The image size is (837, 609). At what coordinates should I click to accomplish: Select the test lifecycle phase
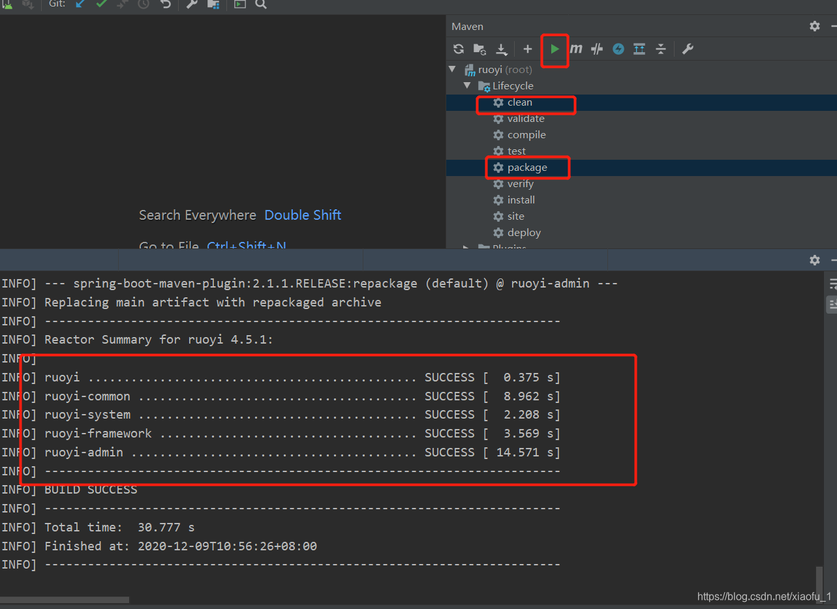pos(517,151)
